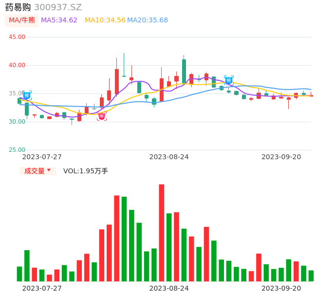Click the blue signal marker near 35.00 label
This screenshot has width=334, height=295.
click(x=27, y=95)
